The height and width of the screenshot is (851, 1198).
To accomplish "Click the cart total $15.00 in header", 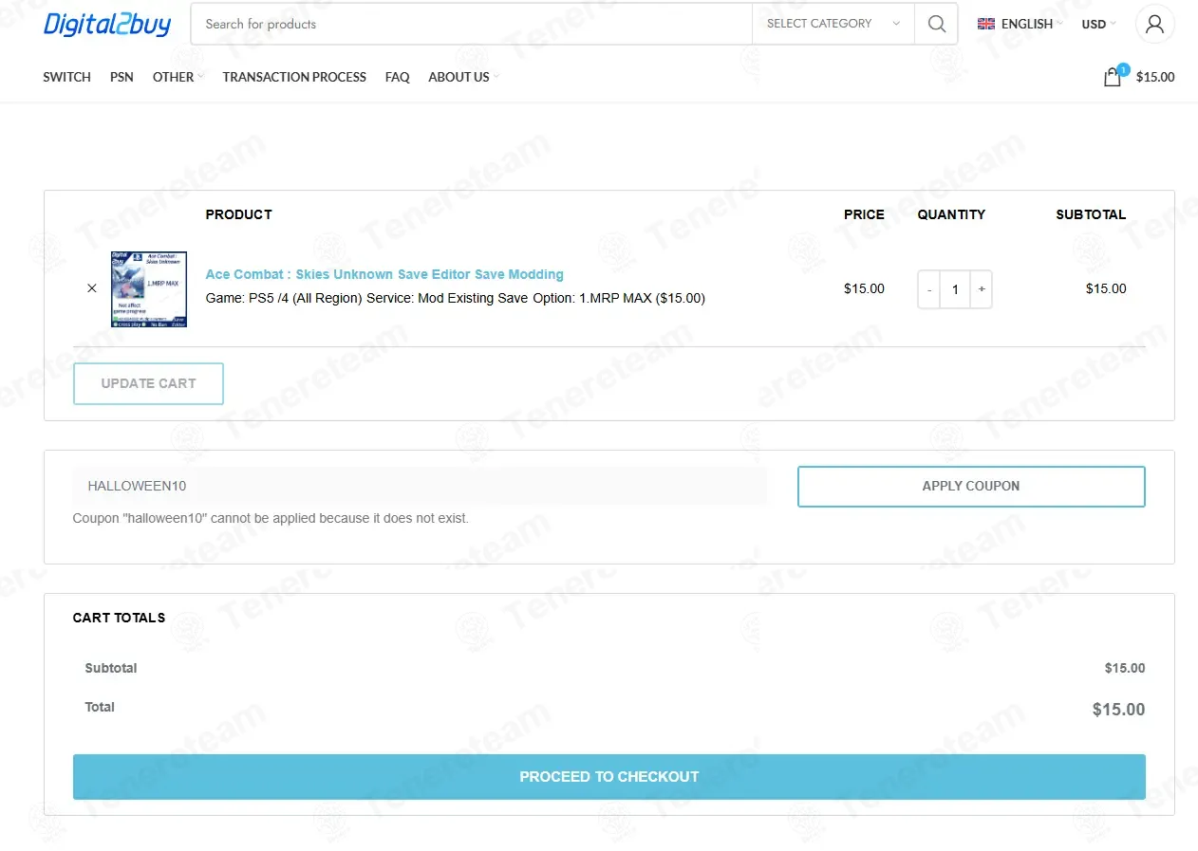I will point(1155,77).
